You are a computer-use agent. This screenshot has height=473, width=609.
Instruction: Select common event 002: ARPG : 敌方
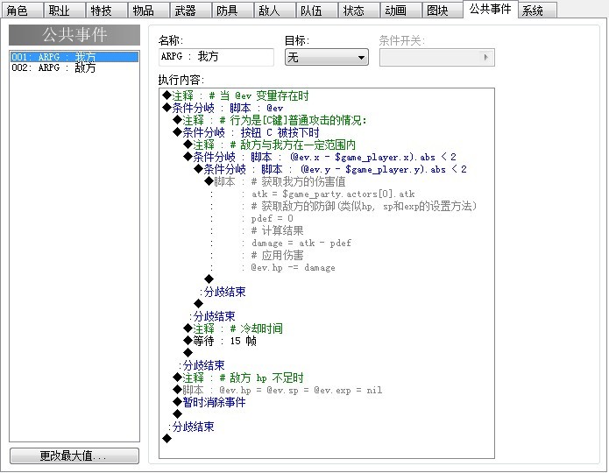click(74, 67)
